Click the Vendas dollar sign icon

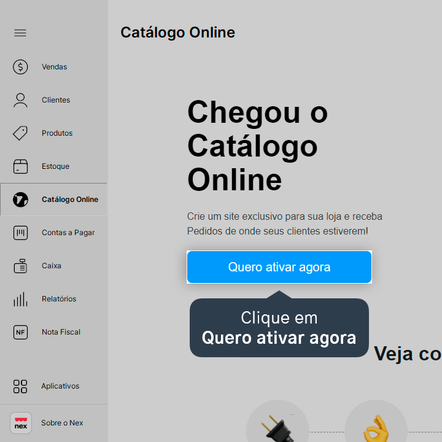pyautogui.click(x=20, y=67)
